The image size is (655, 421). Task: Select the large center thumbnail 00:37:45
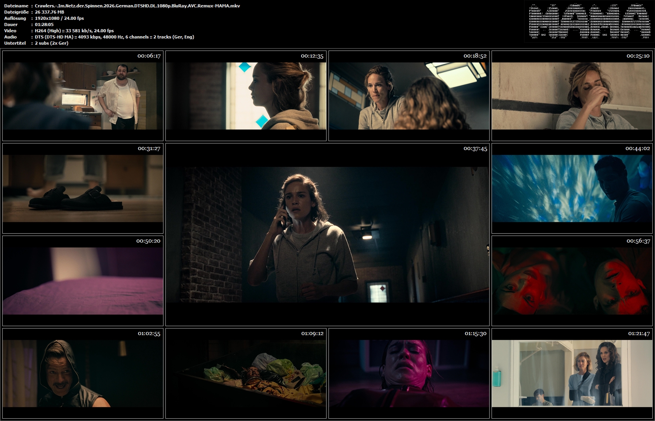click(327, 234)
